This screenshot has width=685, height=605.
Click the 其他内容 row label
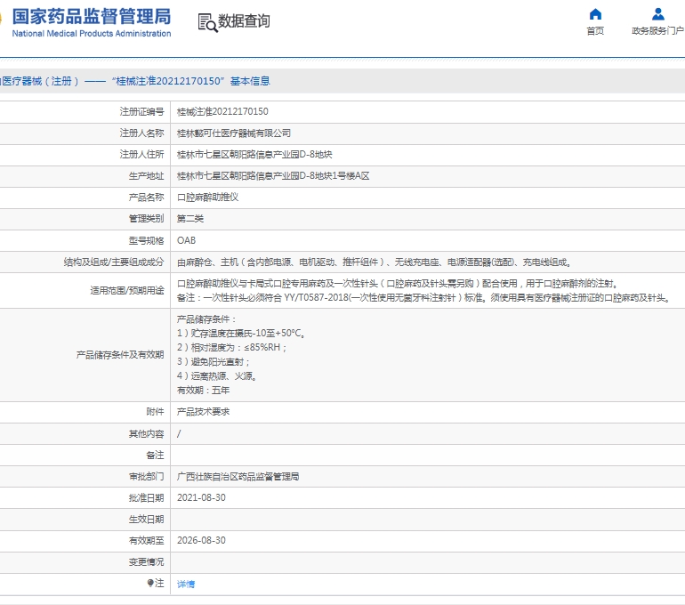(x=147, y=434)
